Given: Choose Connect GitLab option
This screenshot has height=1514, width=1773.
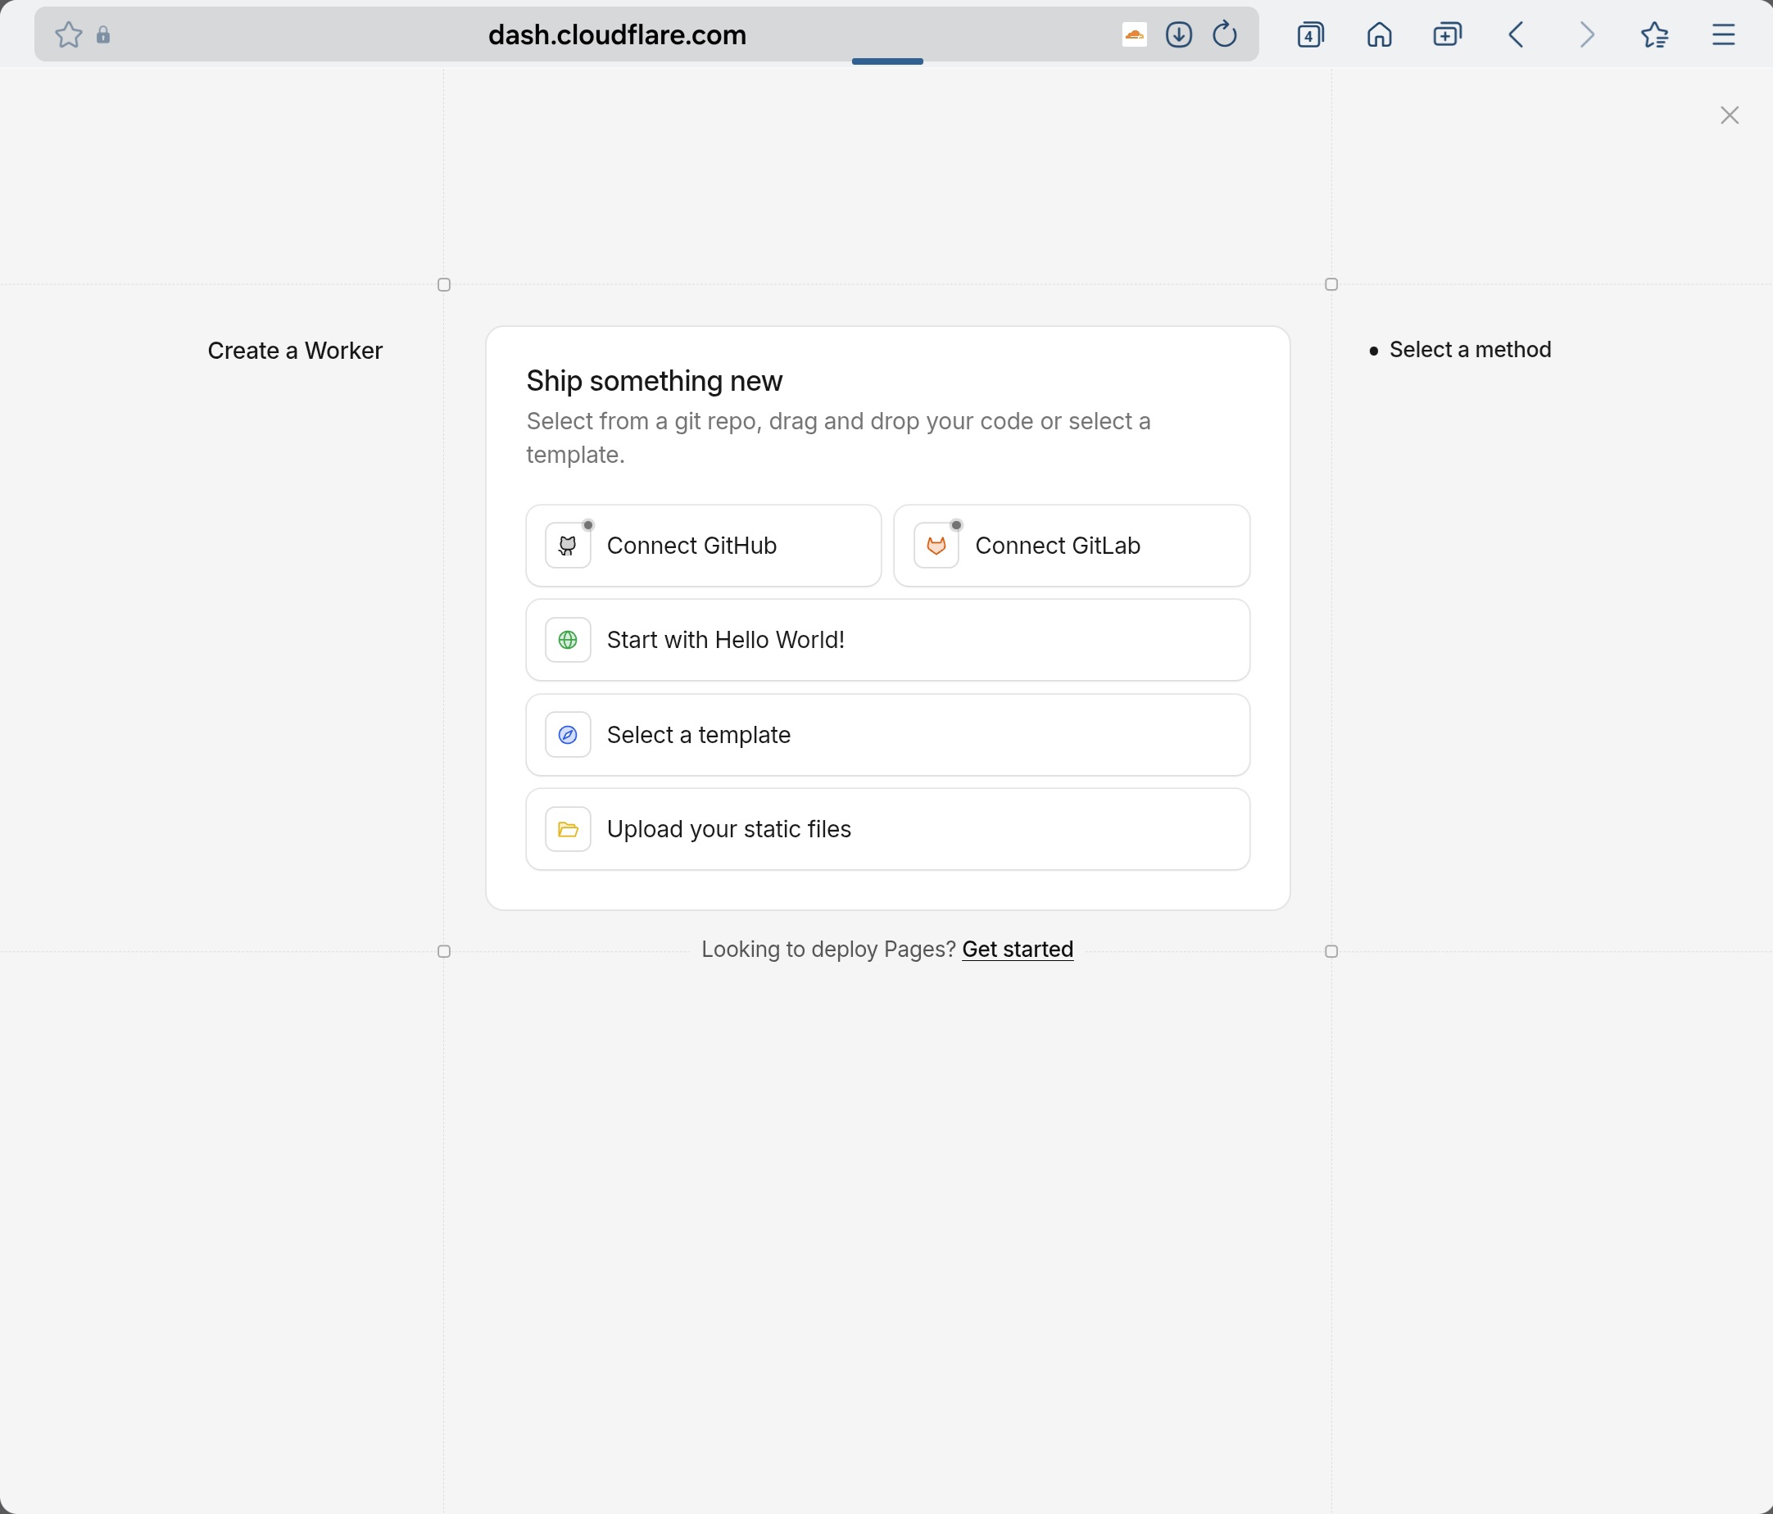Looking at the screenshot, I should (x=1072, y=546).
